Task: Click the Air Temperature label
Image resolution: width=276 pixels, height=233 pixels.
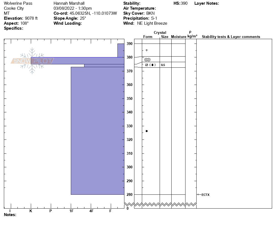Action: [140, 8]
